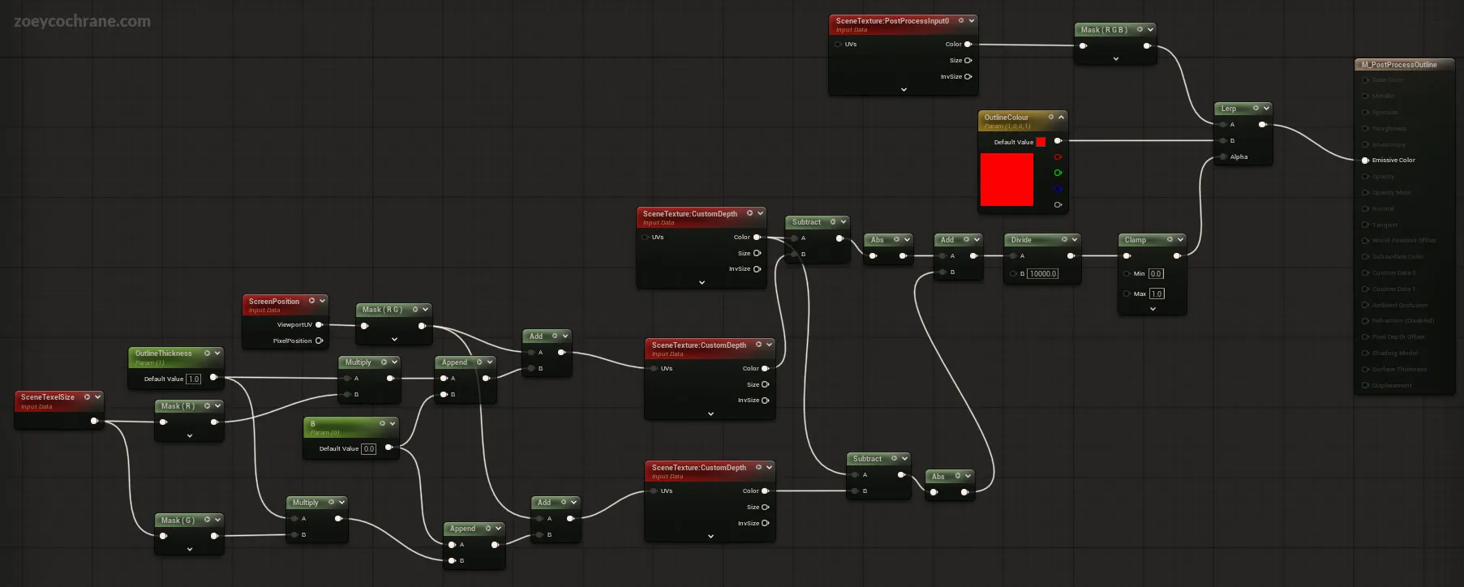Click Size output pin on SceneTexture:PostProcessInput0
This screenshot has width=1464, height=587.
[968, 61]
